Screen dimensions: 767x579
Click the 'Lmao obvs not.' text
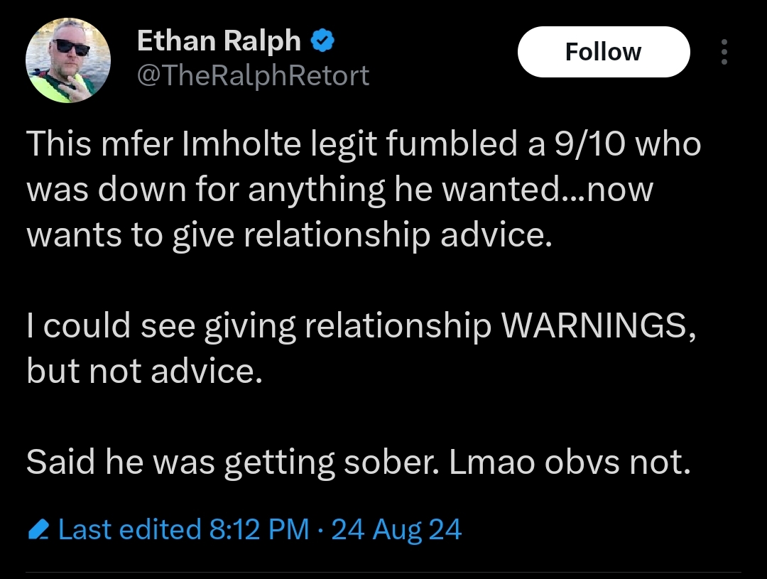(x=570, y=462)
